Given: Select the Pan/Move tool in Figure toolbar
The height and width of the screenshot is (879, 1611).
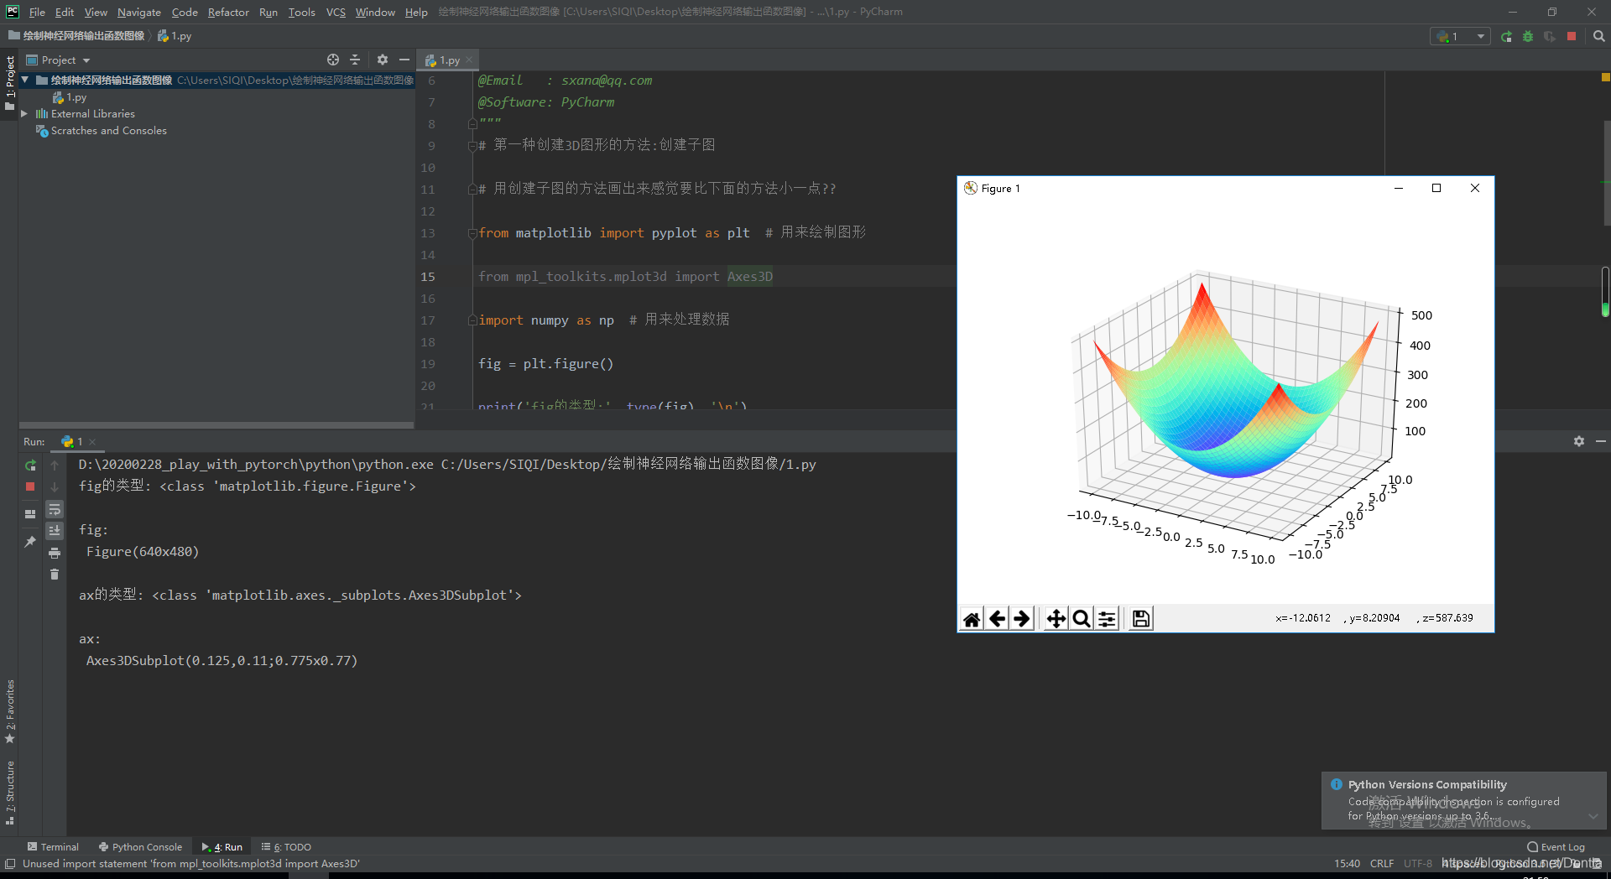Looking at the screenshot, I should click(x=1056, y=618).
